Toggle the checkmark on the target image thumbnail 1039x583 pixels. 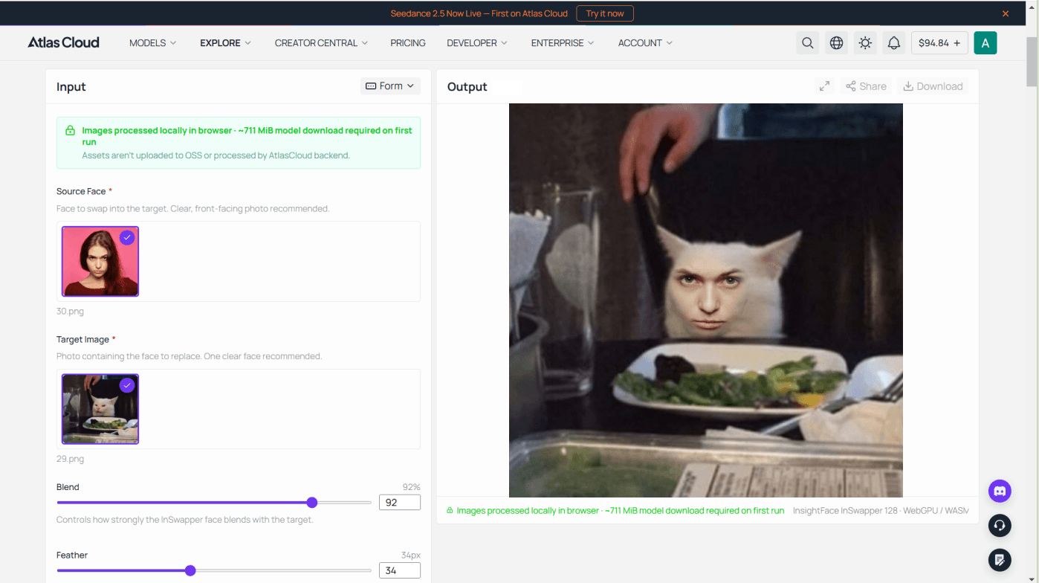pos(127,385)
